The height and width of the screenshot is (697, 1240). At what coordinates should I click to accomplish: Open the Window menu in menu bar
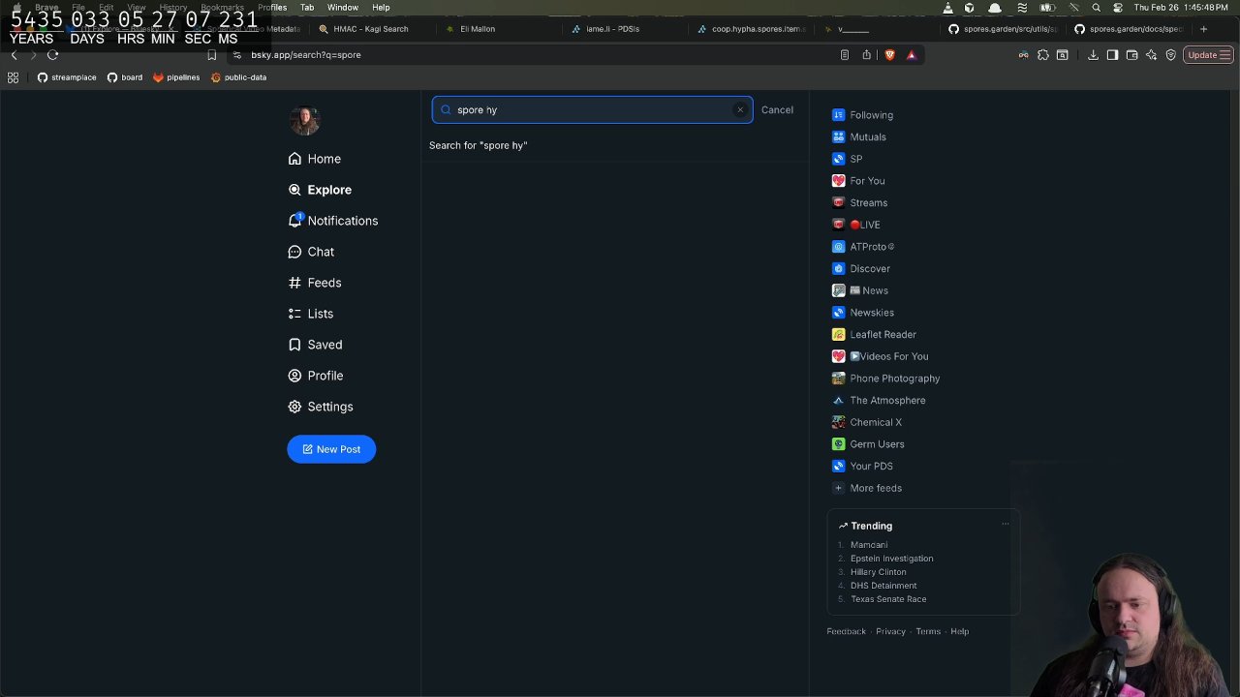(x=342, y=8)
